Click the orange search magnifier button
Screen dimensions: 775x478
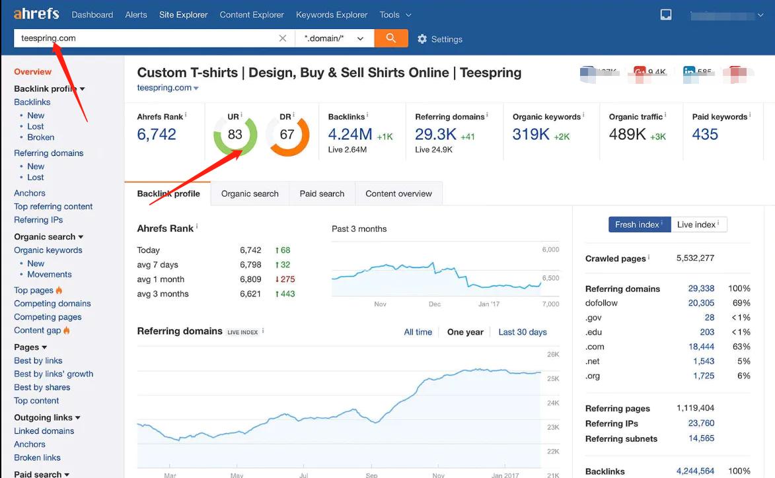coord(390,38)
